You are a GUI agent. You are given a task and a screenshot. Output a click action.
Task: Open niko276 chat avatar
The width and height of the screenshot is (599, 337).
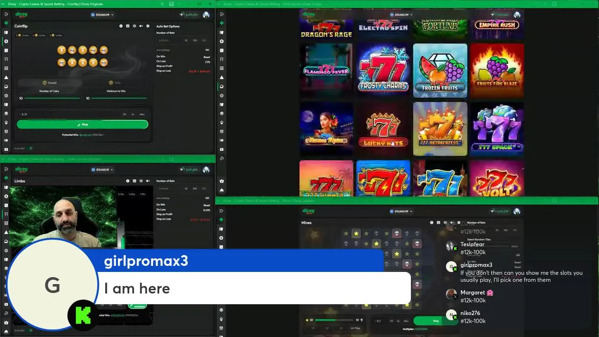[451, 315]
